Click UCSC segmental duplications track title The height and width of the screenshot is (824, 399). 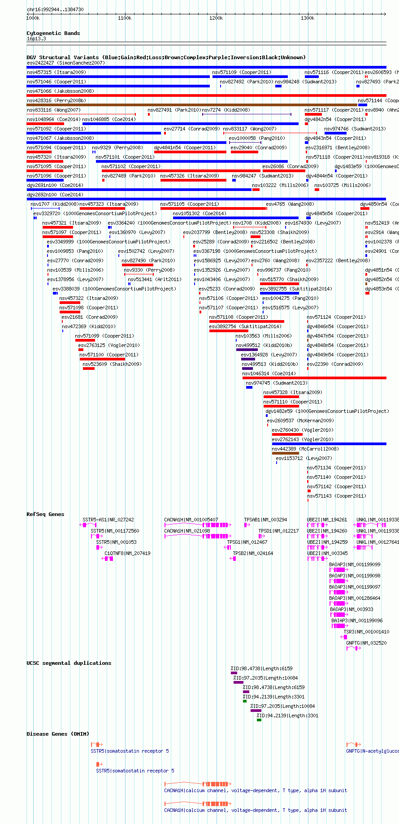coord(69,663)
